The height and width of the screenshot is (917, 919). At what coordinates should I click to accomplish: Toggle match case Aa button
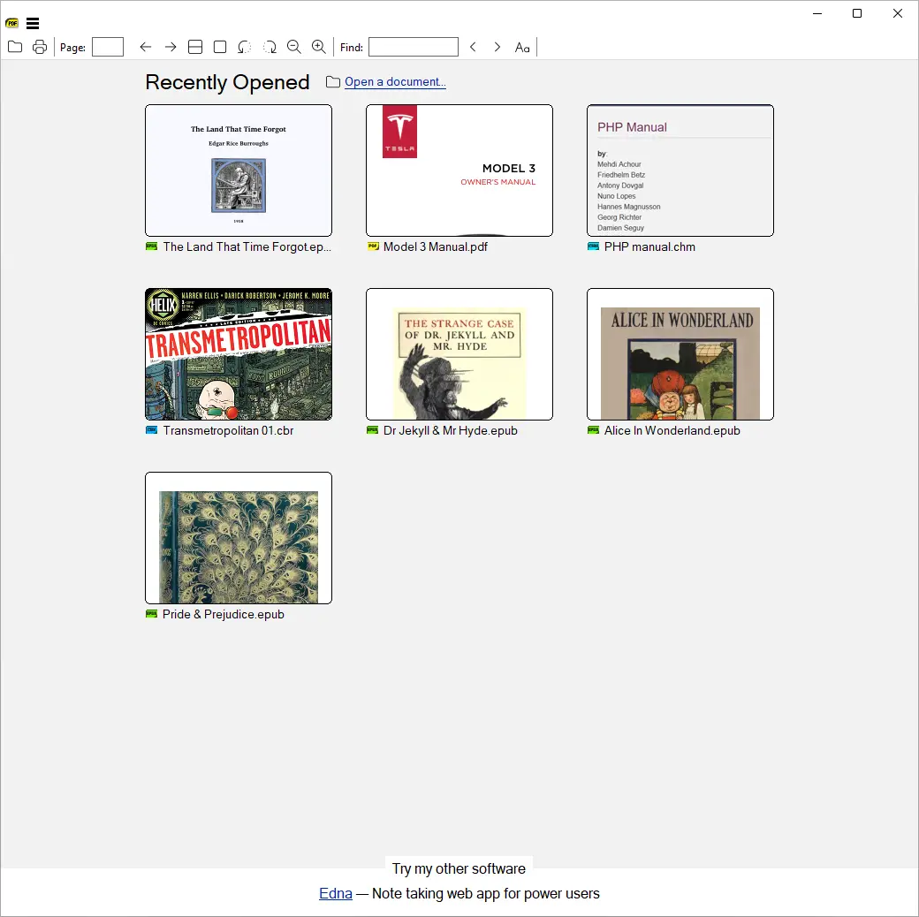522,48
